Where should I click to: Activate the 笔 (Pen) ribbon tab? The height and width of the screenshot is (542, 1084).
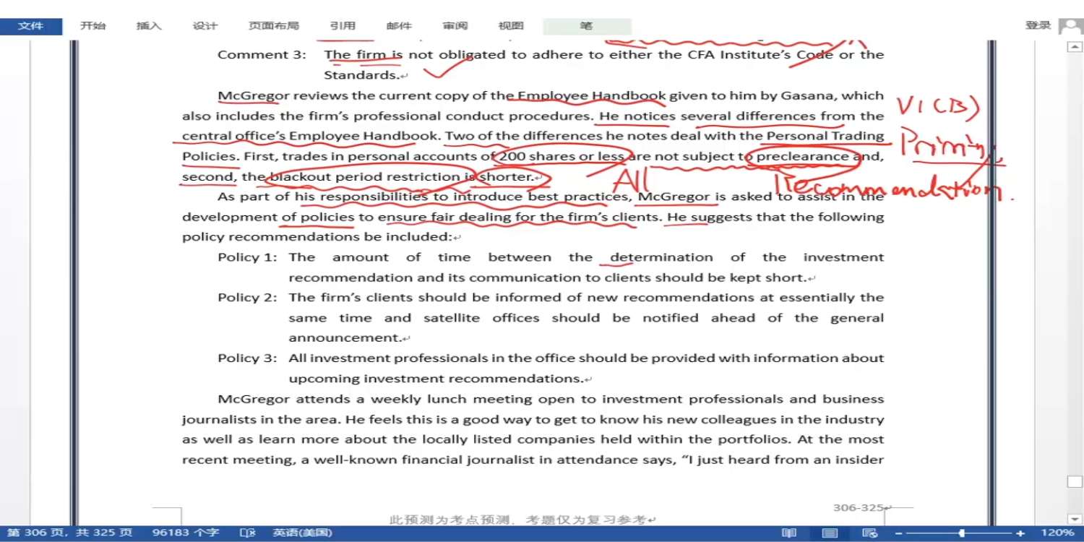pos(586,26)
